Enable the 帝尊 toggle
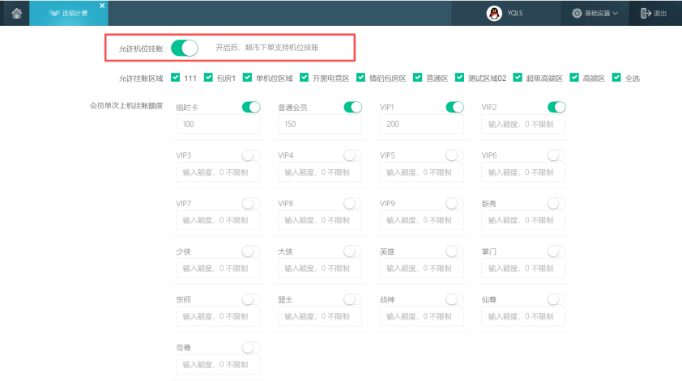Screen dimensions: 682x381 coord(251,348)
